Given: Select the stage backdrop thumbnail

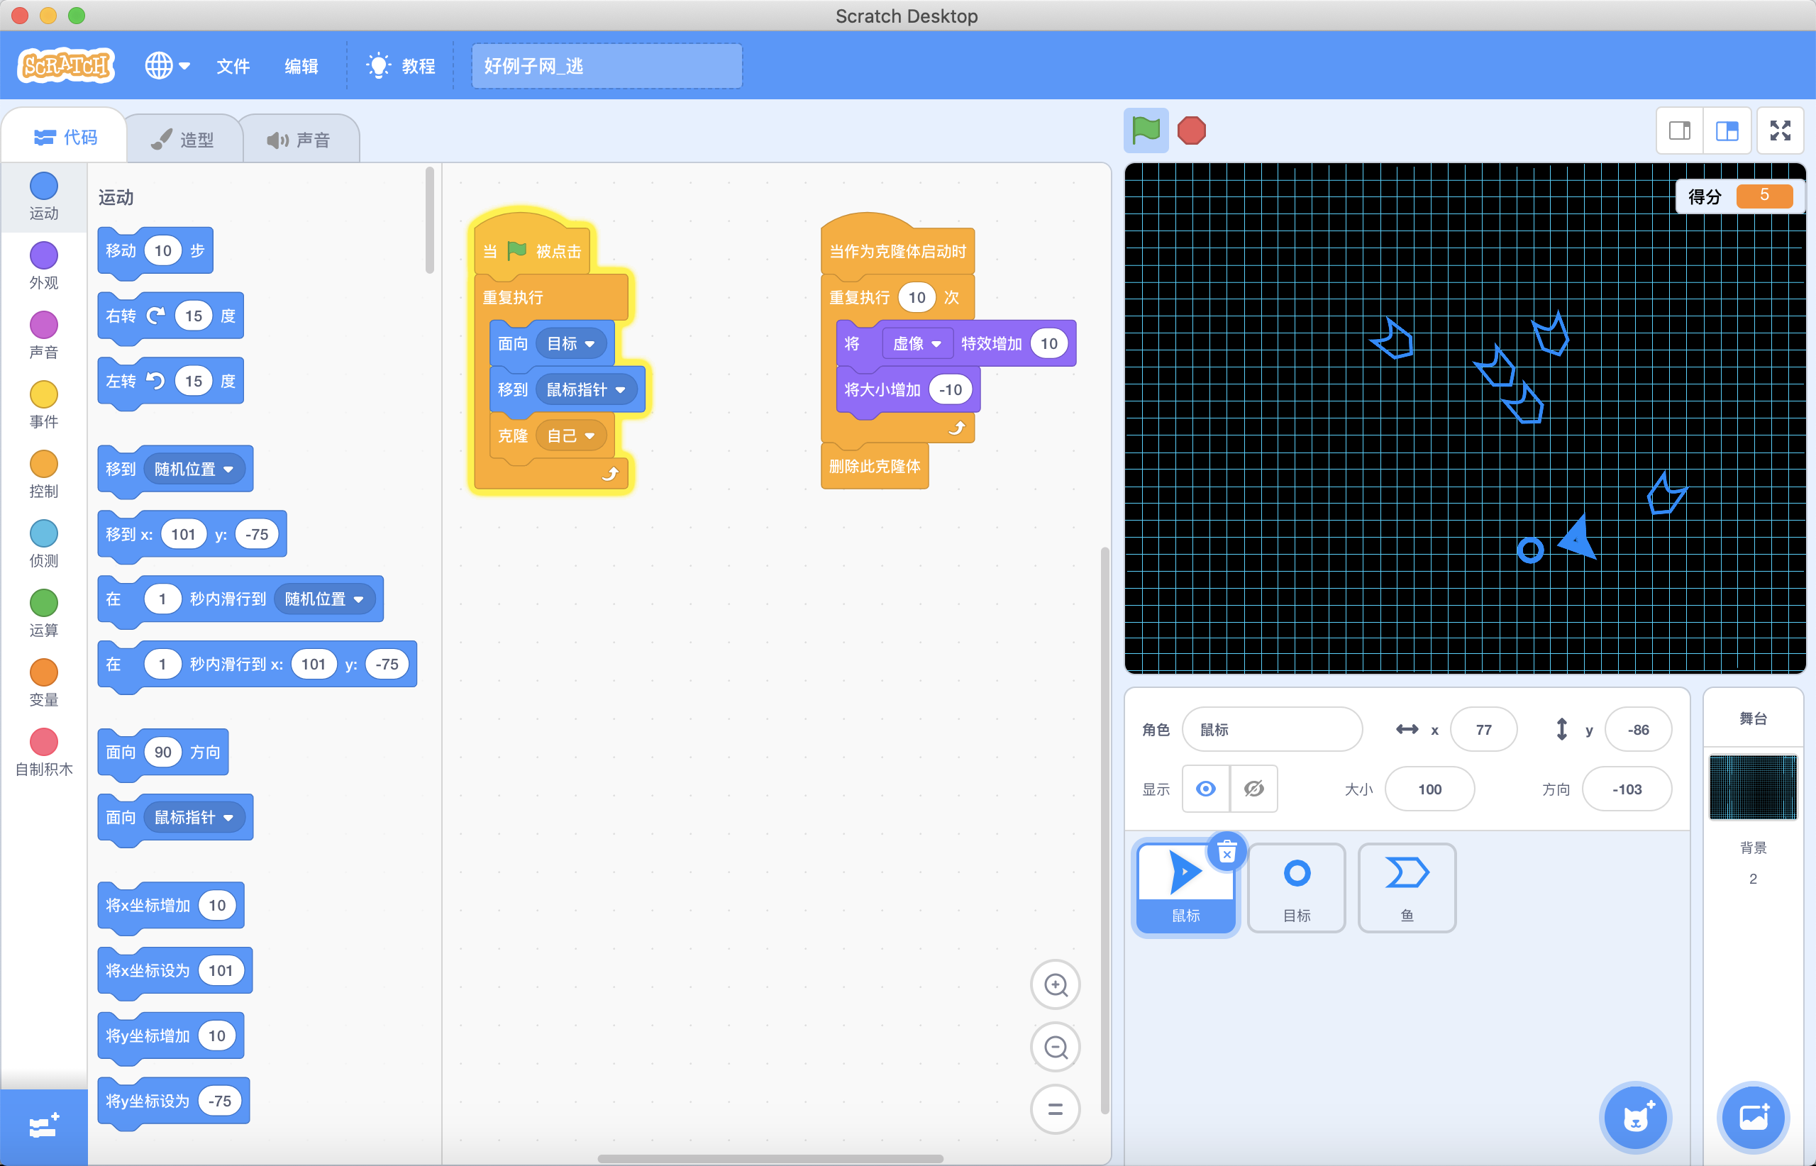Looking at the screenshot, I should point(1753,787).
